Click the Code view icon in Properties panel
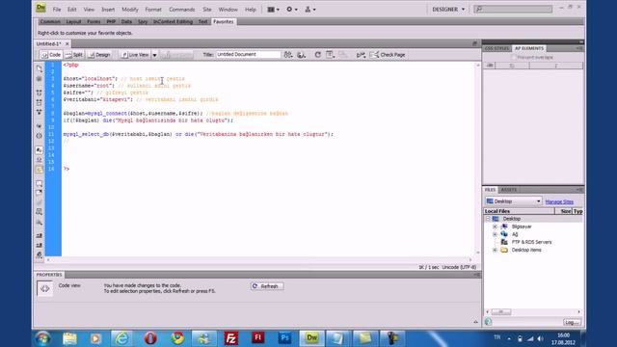The height and width of the screenshot is (347, 617). point(45,288)
